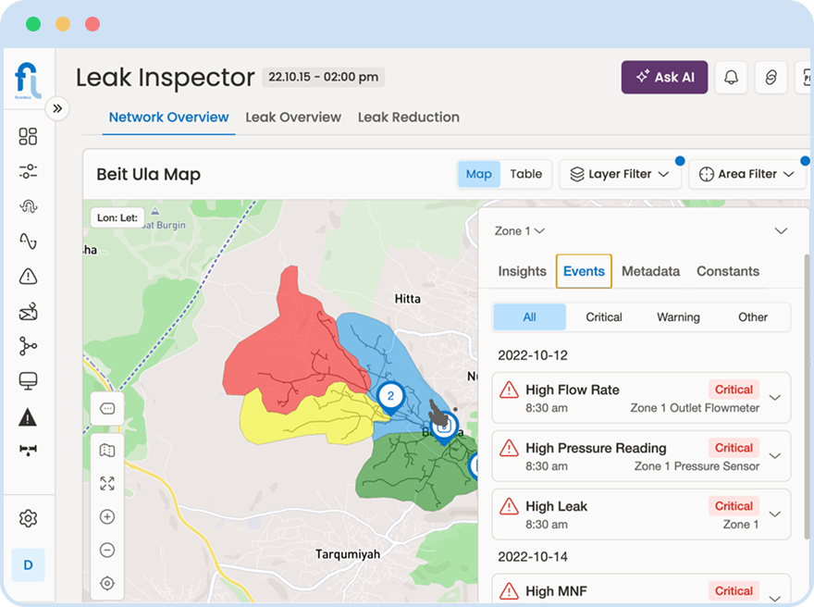
Task: Open the Zone 1 selector dropdown
Action: tap(521, 231)
